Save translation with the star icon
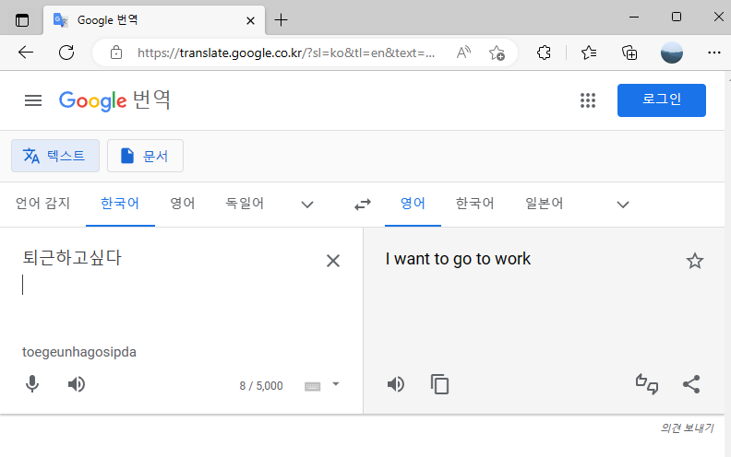731x457 pixels. [x=695, y=261]
